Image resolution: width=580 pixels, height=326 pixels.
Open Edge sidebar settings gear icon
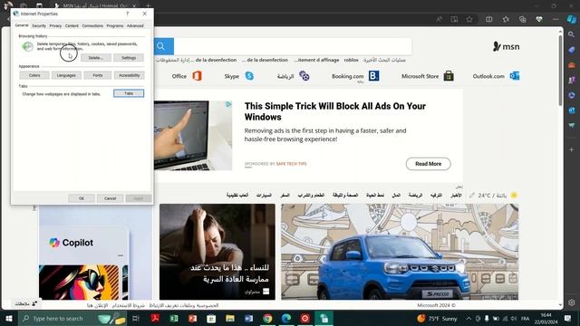point(572,302)
